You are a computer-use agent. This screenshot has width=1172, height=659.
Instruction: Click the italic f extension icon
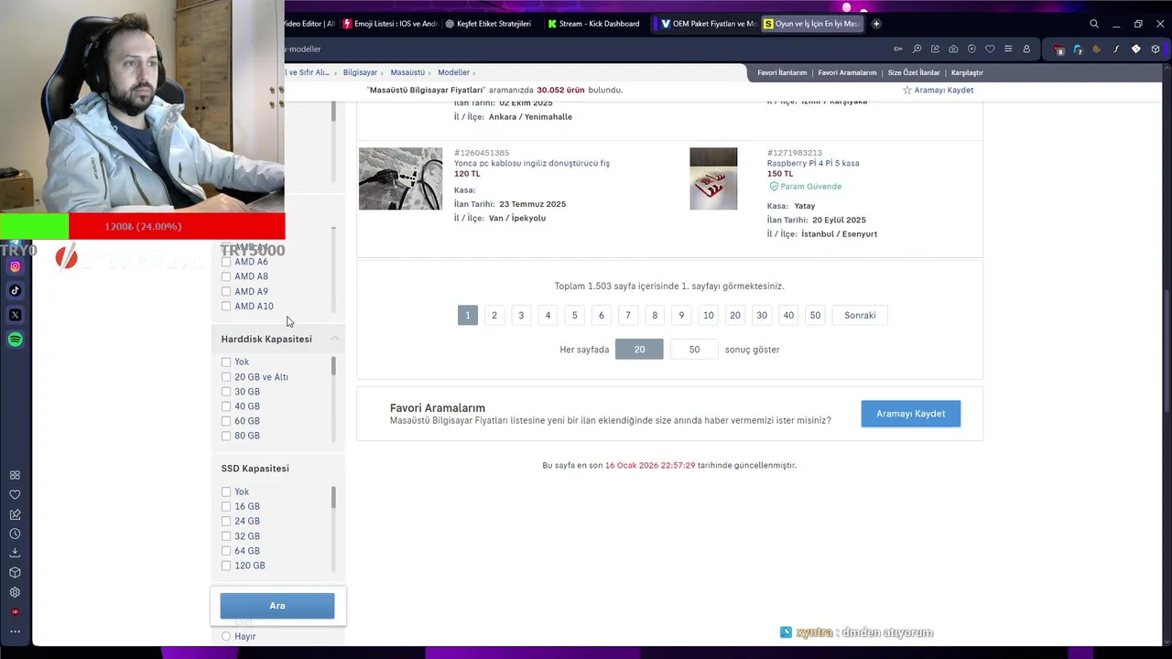[x=1117, y=49]
